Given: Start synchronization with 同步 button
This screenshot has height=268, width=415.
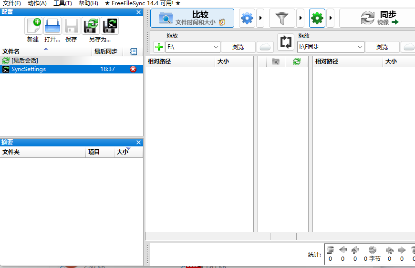Looking at the screenshot, I should pos(378,18).
